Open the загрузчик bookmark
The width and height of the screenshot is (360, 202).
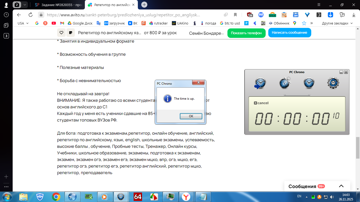pyautogui.click(x=114, y=23)
